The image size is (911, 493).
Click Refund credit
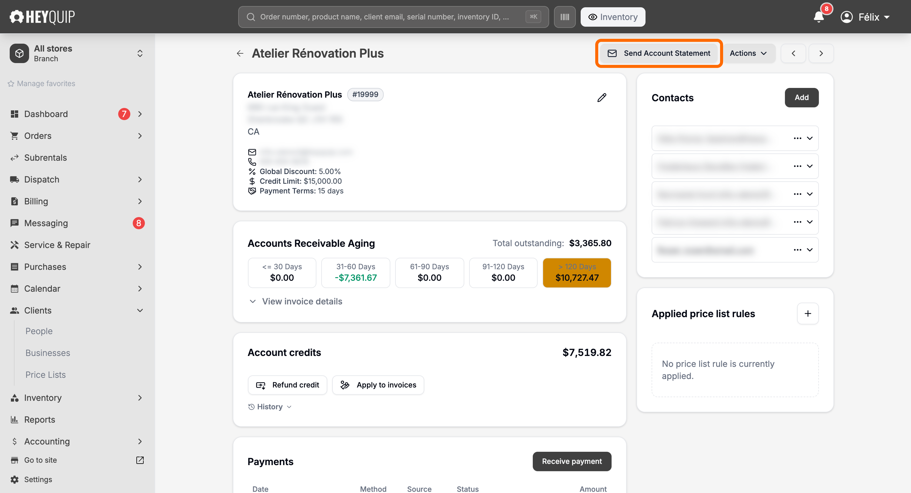[x=287, y=385]
